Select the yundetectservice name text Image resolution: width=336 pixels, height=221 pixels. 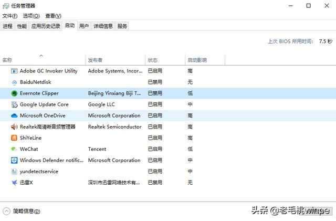coord(39,171)
